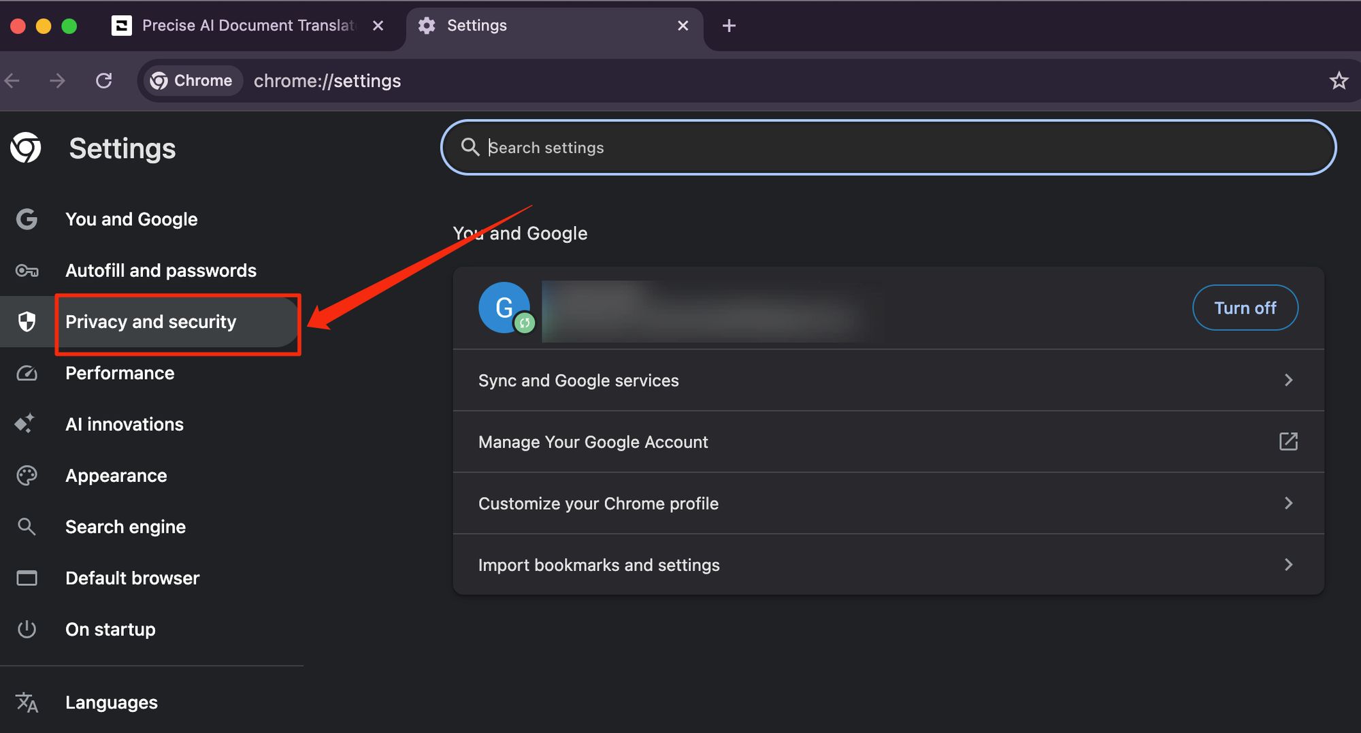
Task: Click the Appearance palette icon
Action: coord(27,476)
